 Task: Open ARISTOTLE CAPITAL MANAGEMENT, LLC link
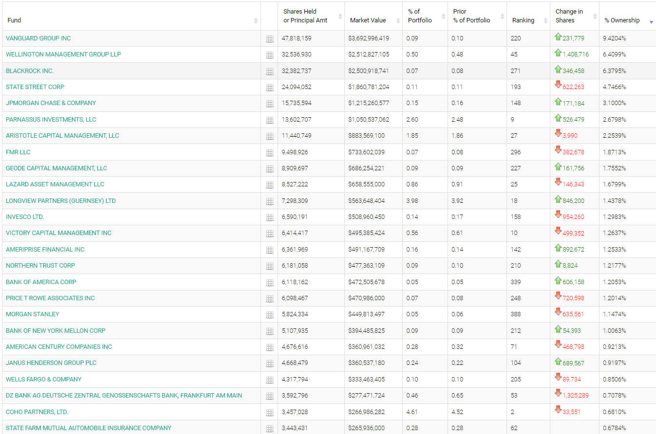[62, 136]
